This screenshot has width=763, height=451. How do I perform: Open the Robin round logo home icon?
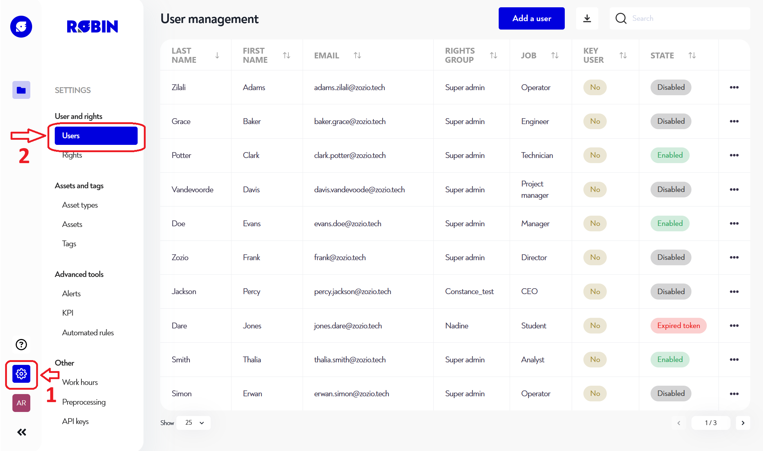click(x=21, y=27)
